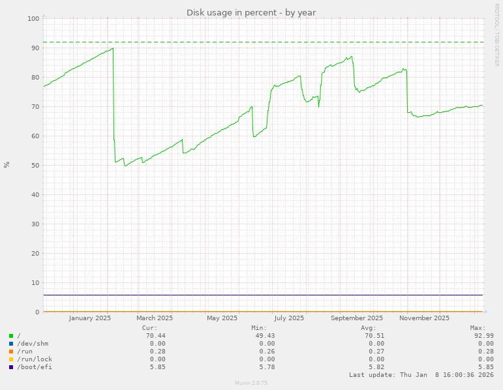Click the maximum value 92.99
Screen dimensions: 503x390
click(483, 336)
